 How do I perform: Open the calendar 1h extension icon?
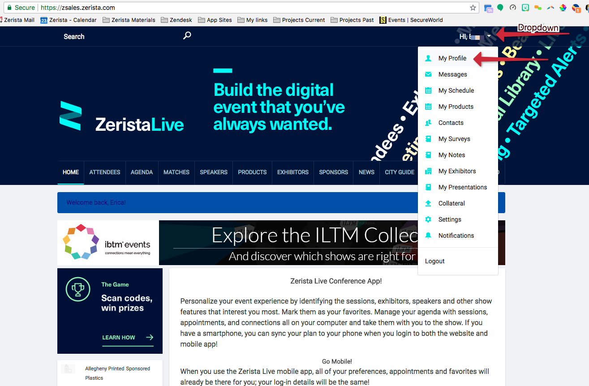coord(488,8)
